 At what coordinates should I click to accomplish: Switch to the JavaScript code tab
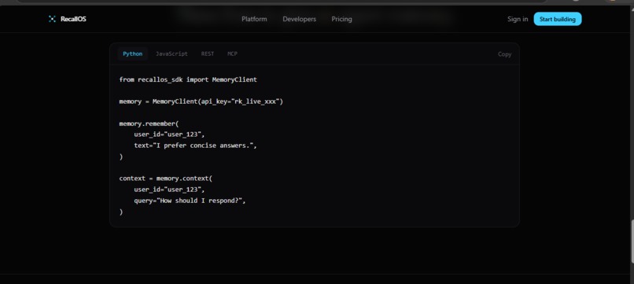(x=171, y=53)
